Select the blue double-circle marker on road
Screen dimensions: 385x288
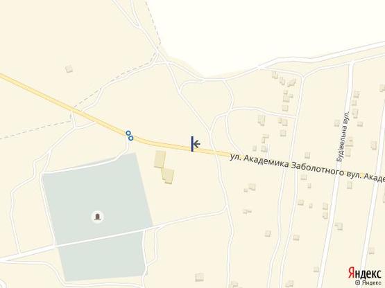click(130, 136)
